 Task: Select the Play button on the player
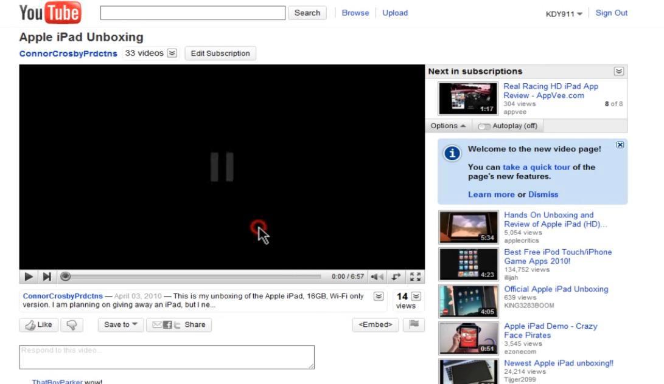(x=28, y=276)
